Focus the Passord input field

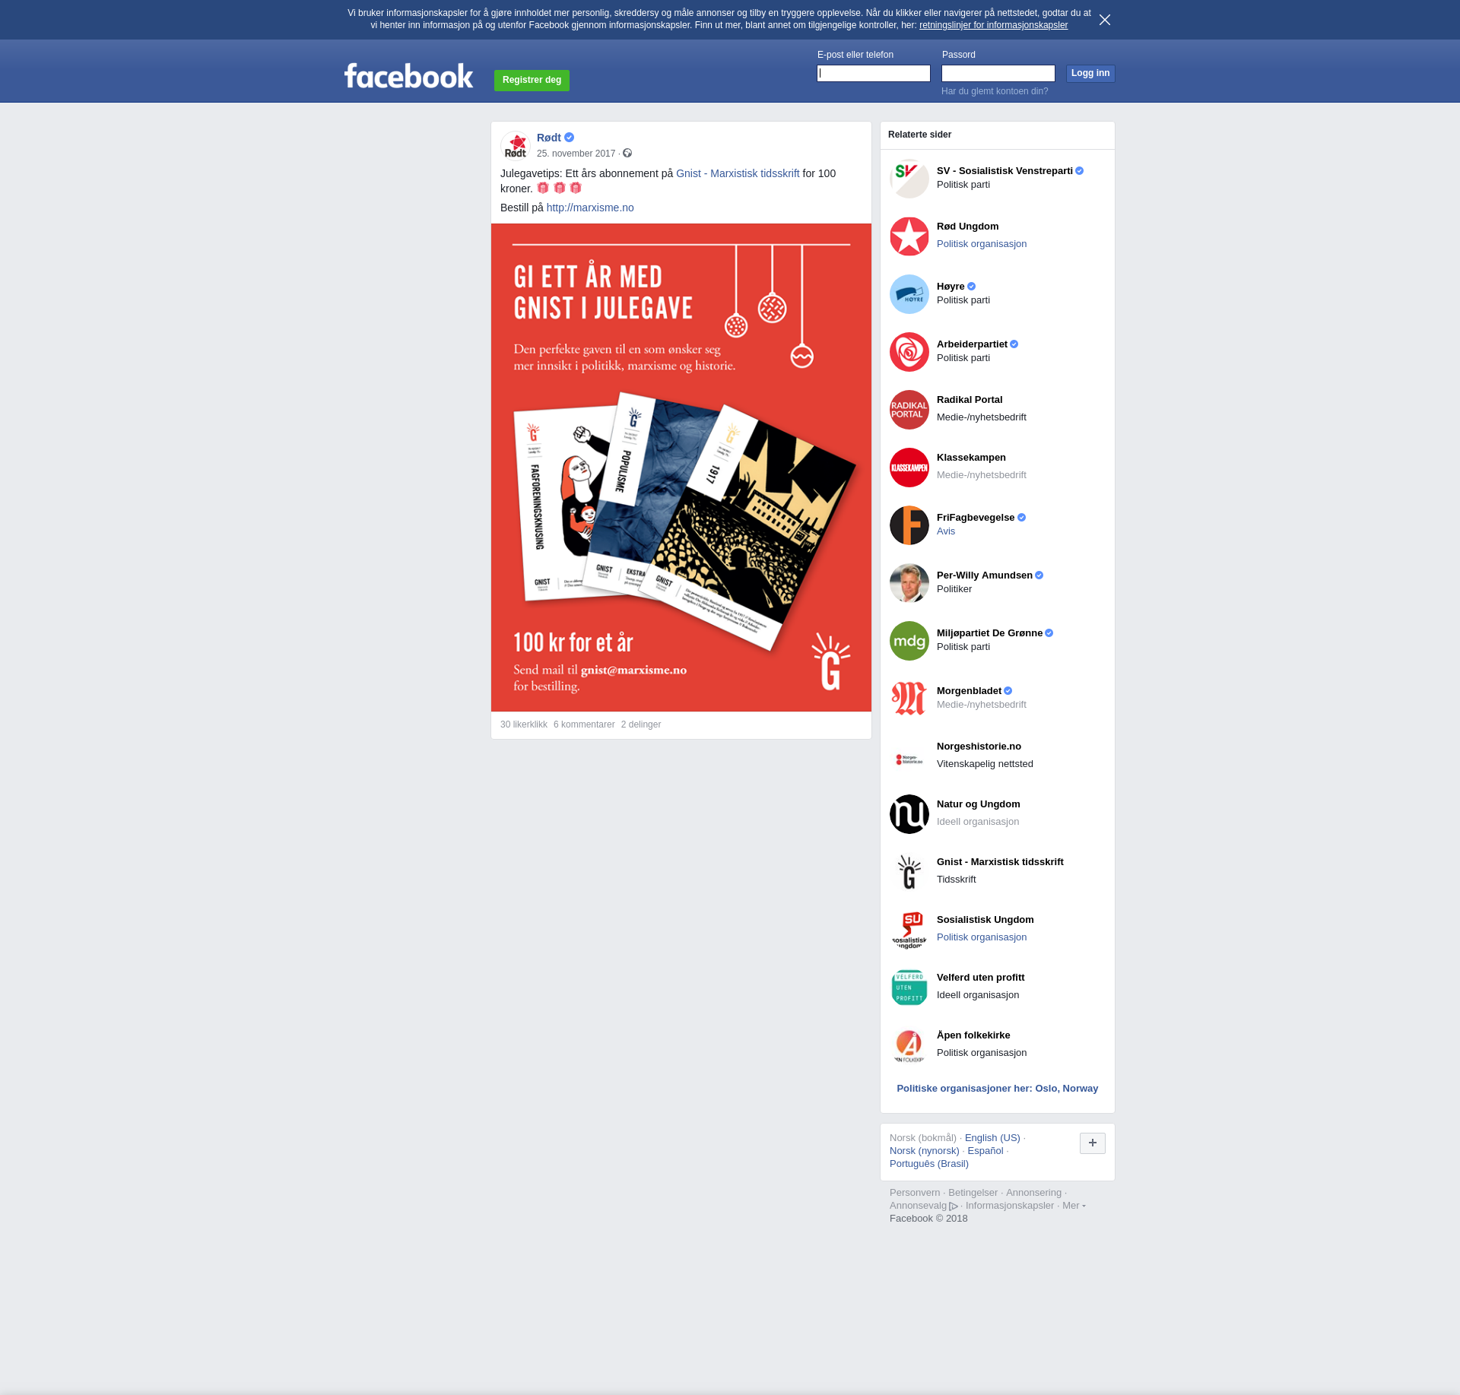click(998, 74)
